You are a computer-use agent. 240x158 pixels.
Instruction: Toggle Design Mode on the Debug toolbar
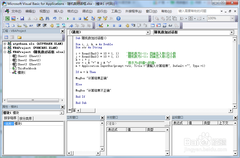101,25
